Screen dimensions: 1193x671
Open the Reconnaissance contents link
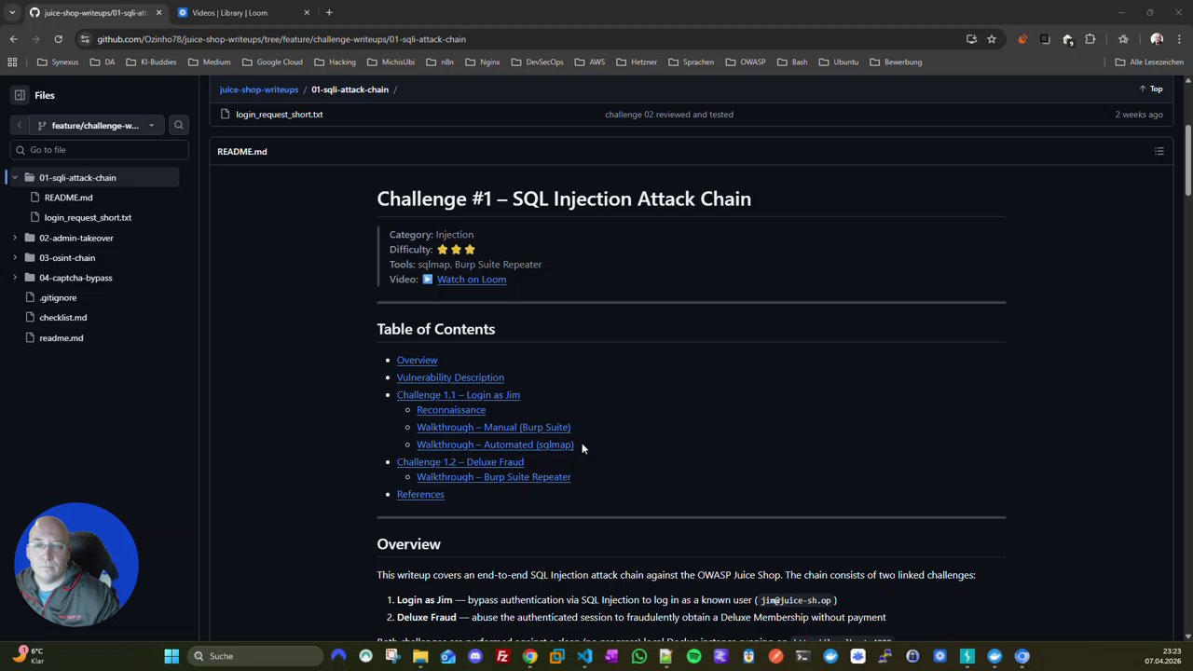click(x=451, y=410)
